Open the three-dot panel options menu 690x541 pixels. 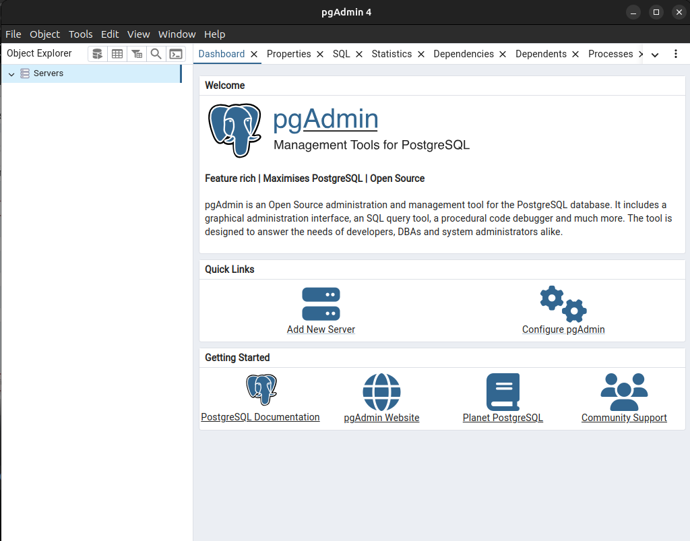click(676, 54)
